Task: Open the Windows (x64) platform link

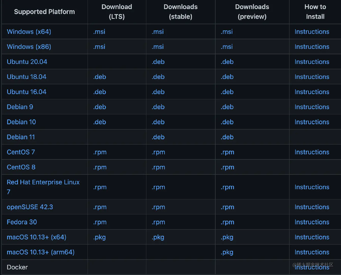Action: [29, 32]
